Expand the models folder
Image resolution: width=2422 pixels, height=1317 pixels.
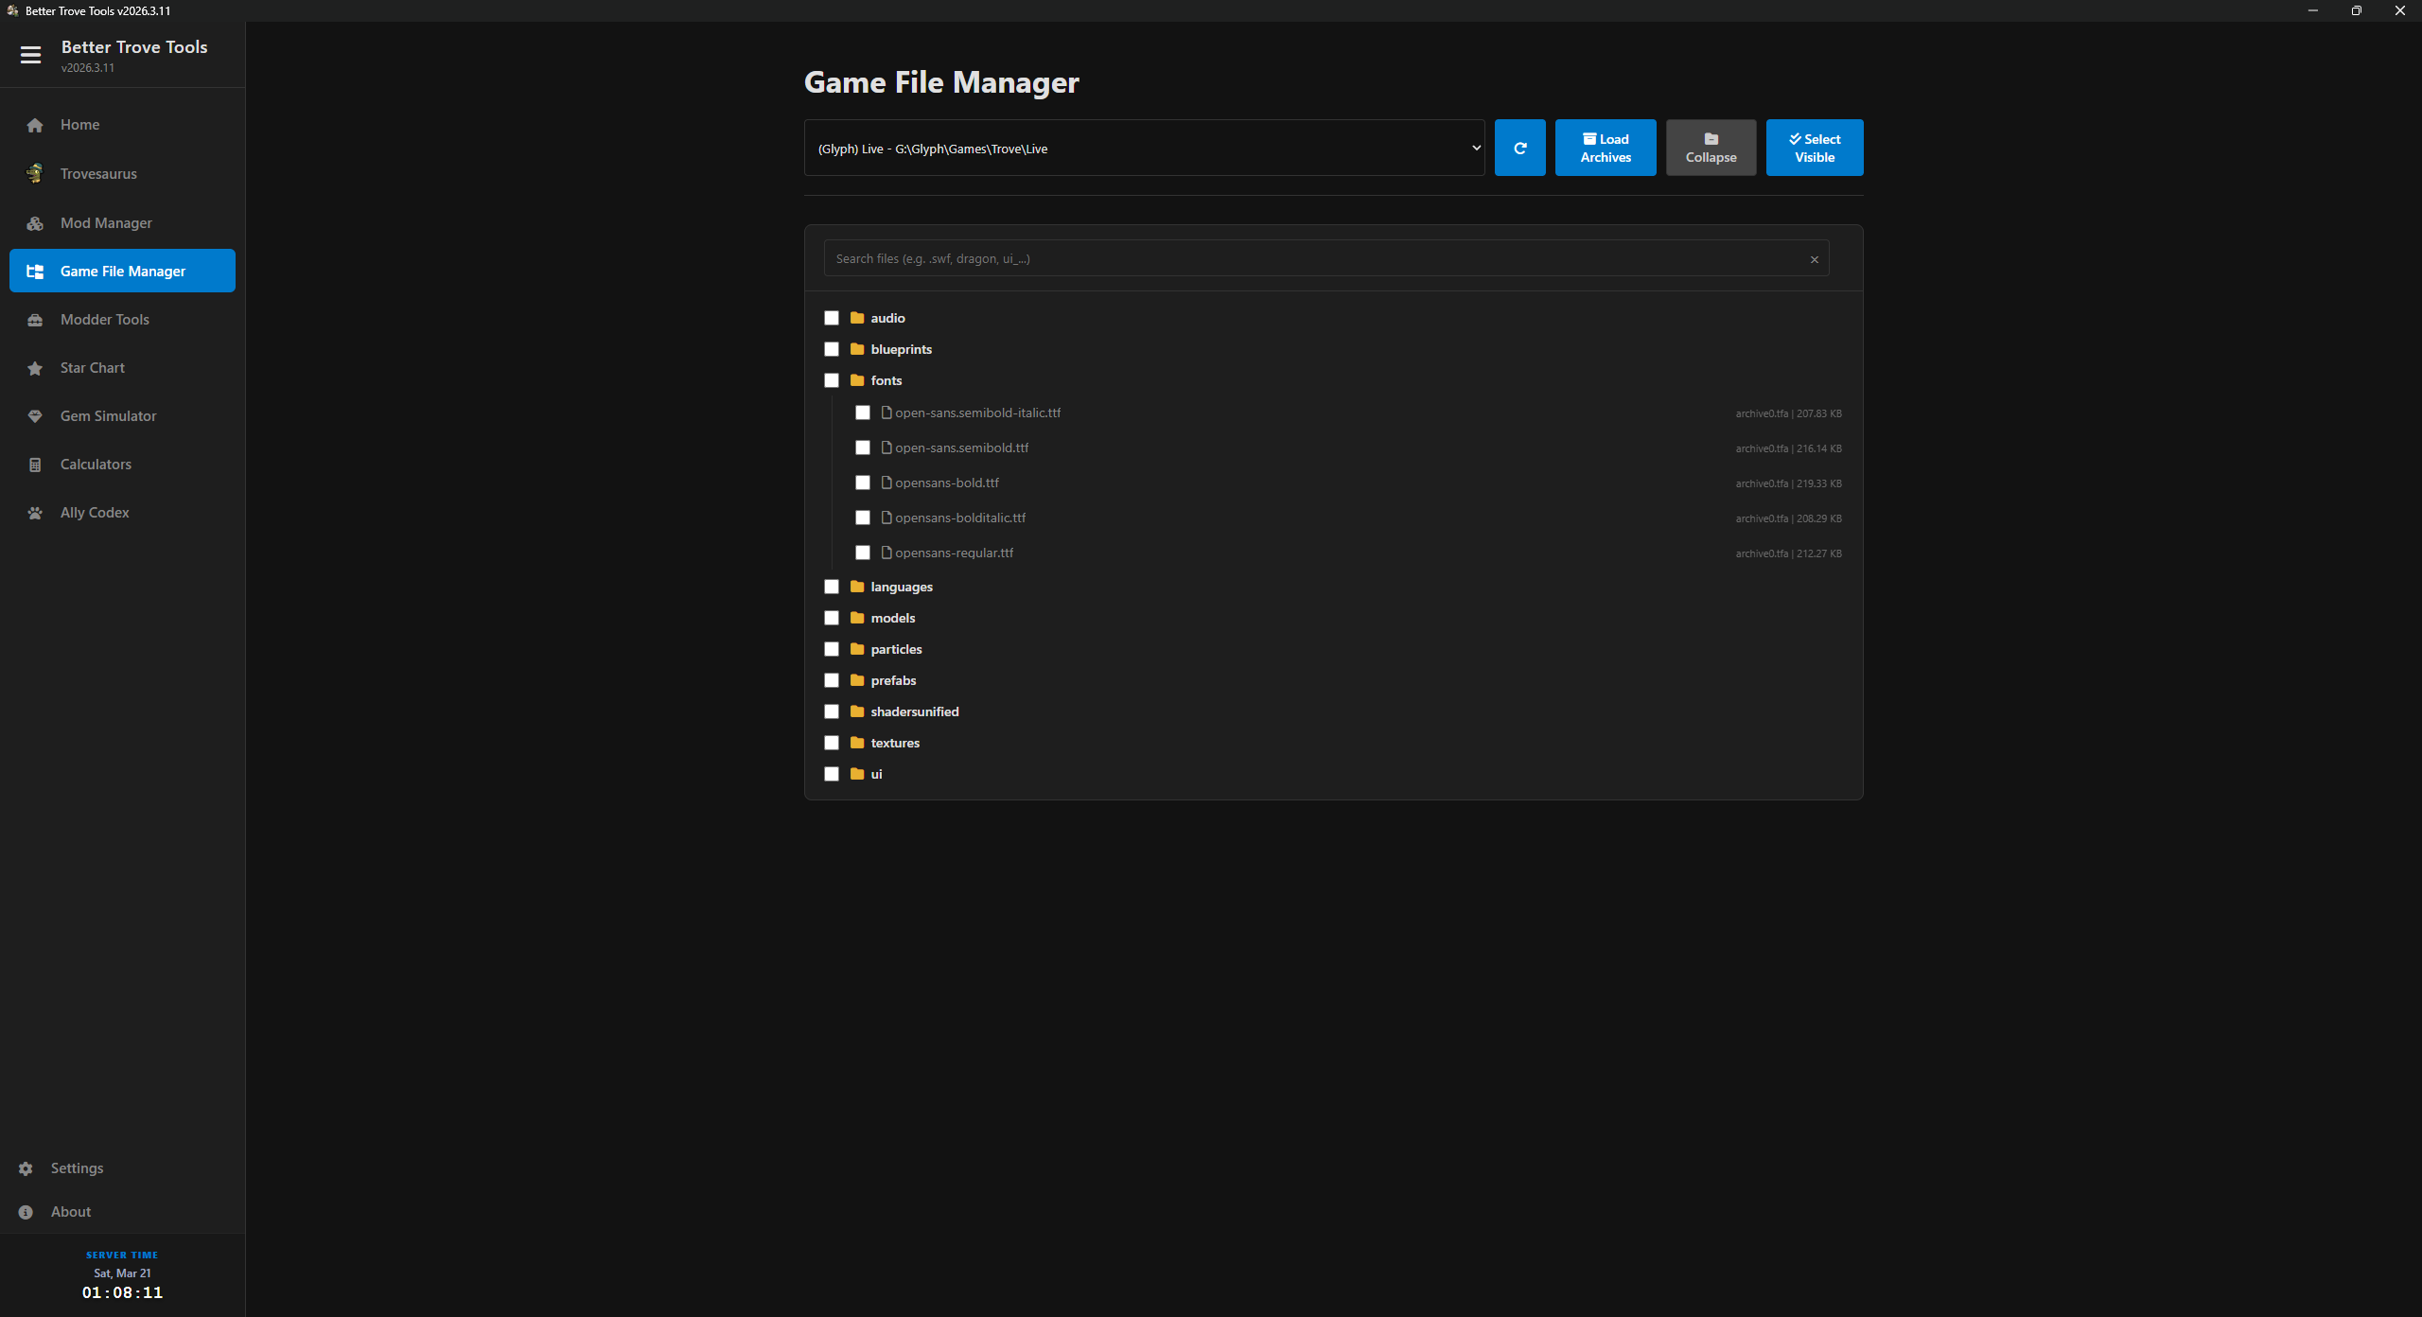(x=893, y=618)
